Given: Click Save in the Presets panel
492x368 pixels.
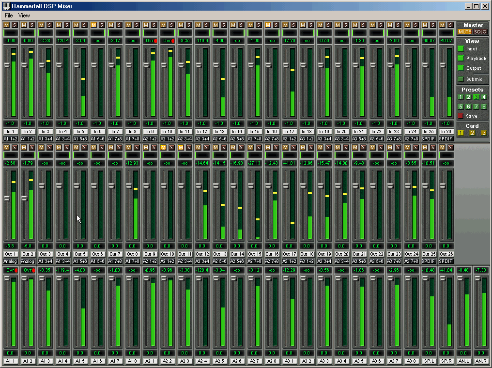Looking at the screenshot, I should coord(461,116).
